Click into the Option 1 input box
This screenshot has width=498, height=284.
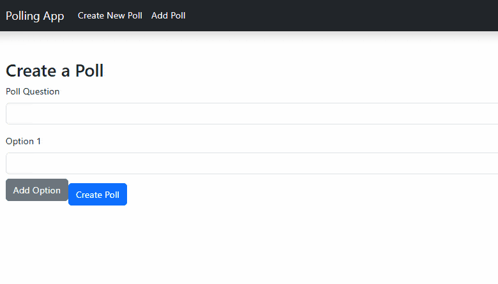click(x=252, y=163)
